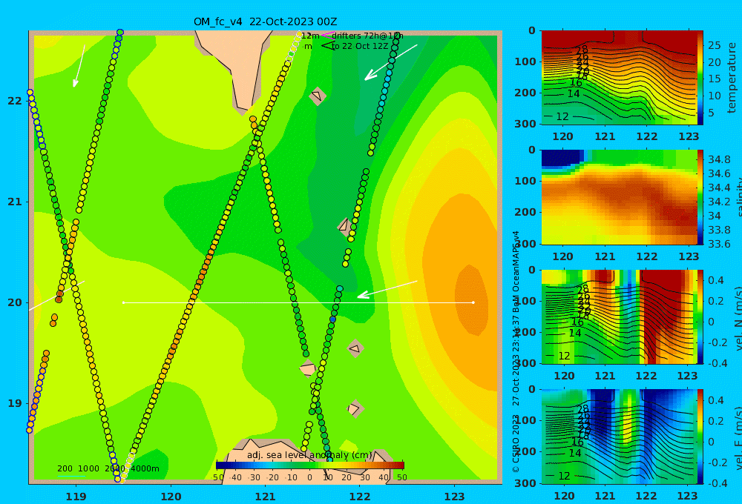This screenshot has height=504, width=742.
Task: Click the 300 depth tick of the temperature panel
Action: tap(525, 124)
